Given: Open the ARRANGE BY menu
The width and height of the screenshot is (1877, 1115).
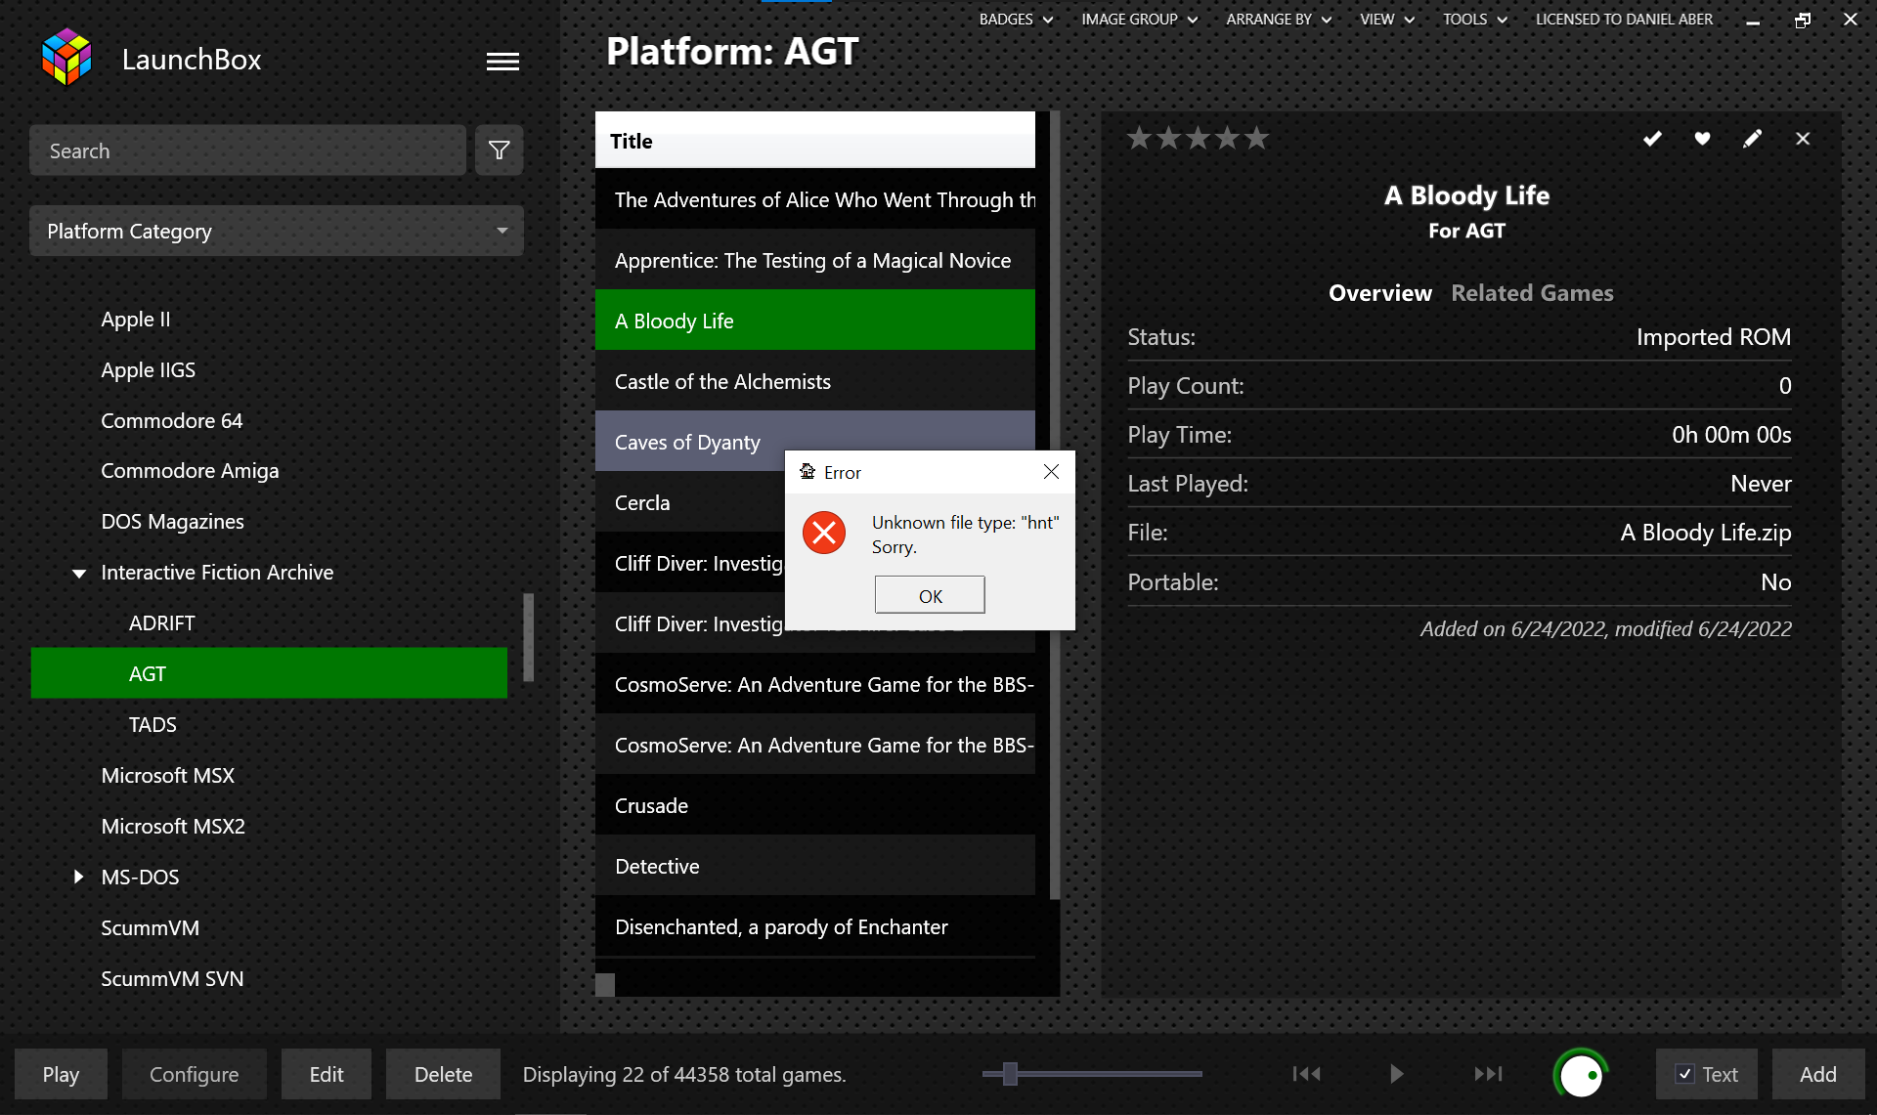Looking at the screenshot, I should click(1279, 20).
